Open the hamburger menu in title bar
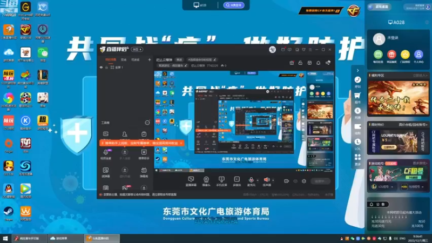 [310, 50]
